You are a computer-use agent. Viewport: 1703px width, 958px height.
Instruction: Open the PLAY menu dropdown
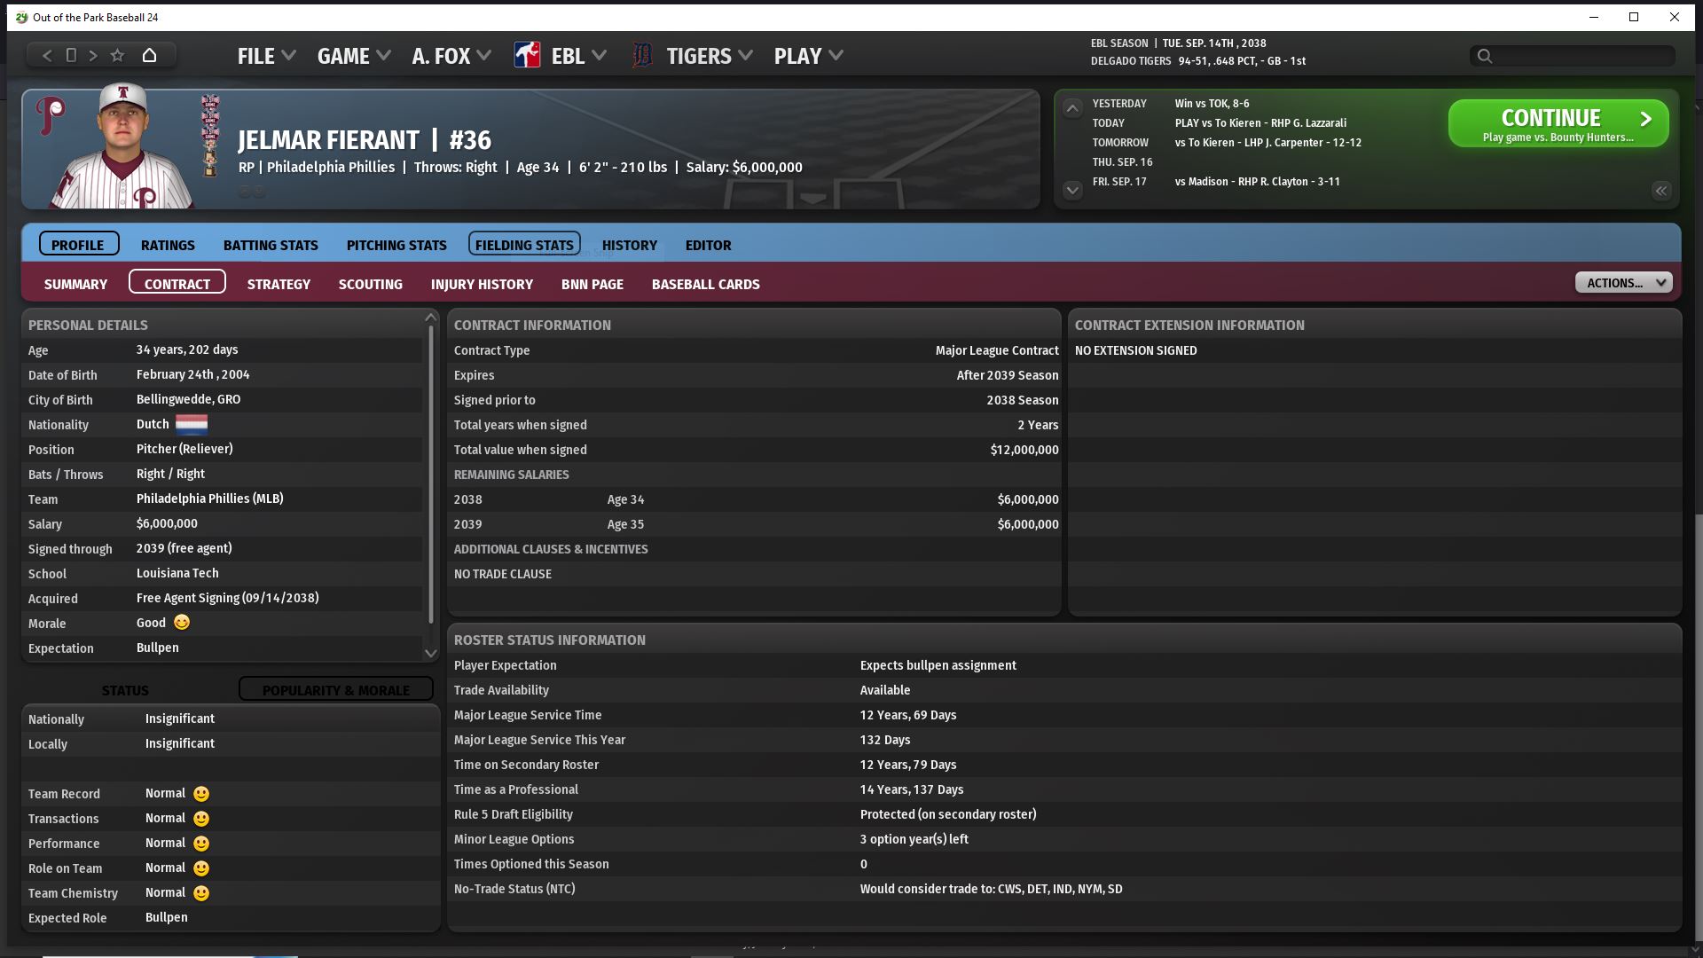808,56
